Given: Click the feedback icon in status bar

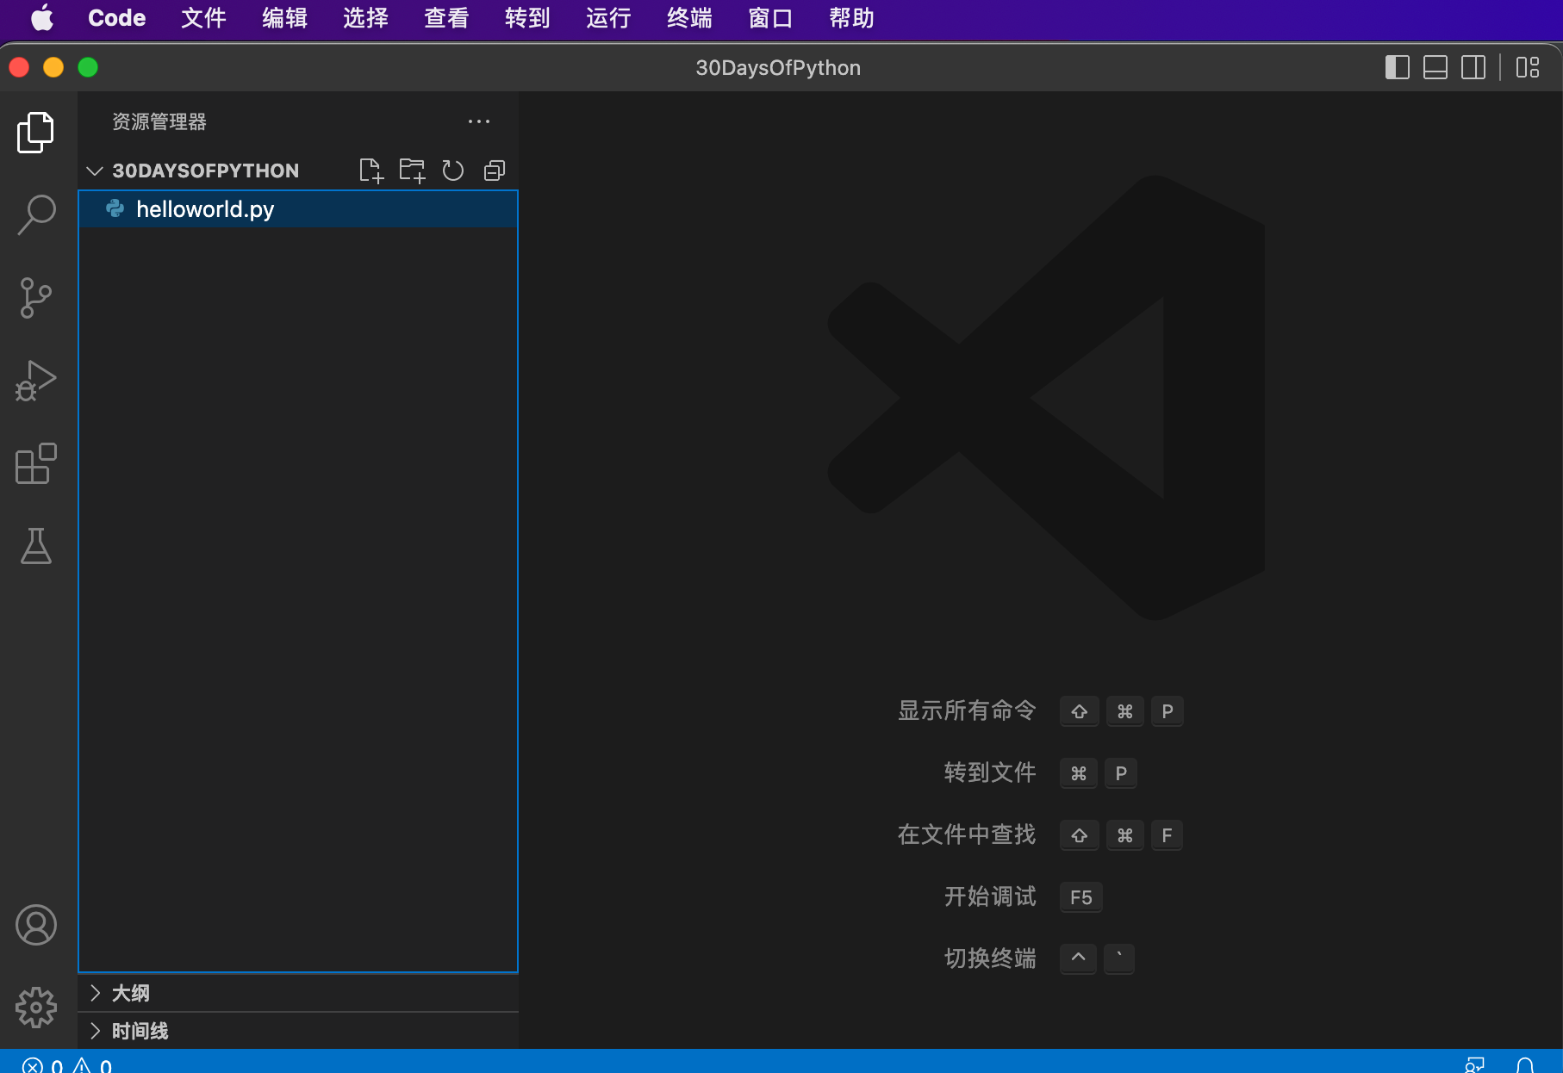Looking at the screenshot, I should pyautogui.click(x=1474, y=1065).
